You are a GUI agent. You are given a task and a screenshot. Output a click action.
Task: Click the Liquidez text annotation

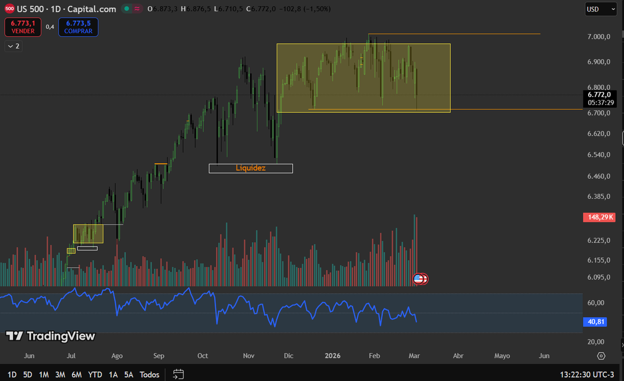pyautogui.click(x=251, y=168)
